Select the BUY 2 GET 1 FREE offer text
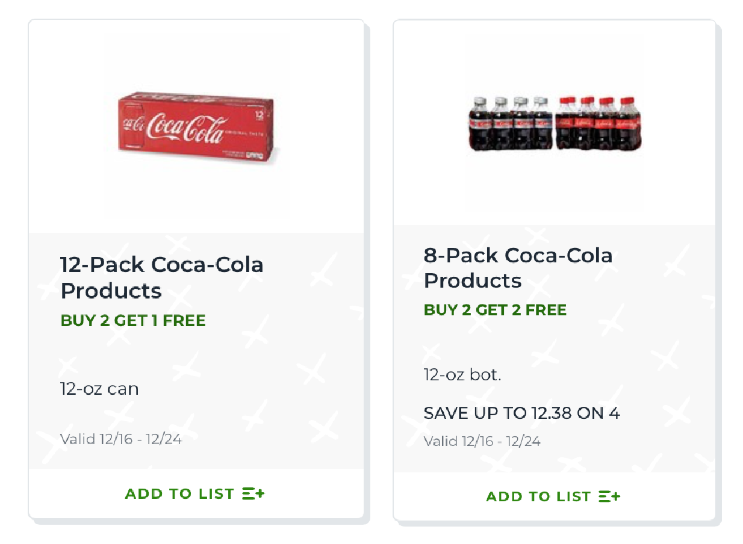The height and width of the screenshot is (544, 743). tap(133, 321)
